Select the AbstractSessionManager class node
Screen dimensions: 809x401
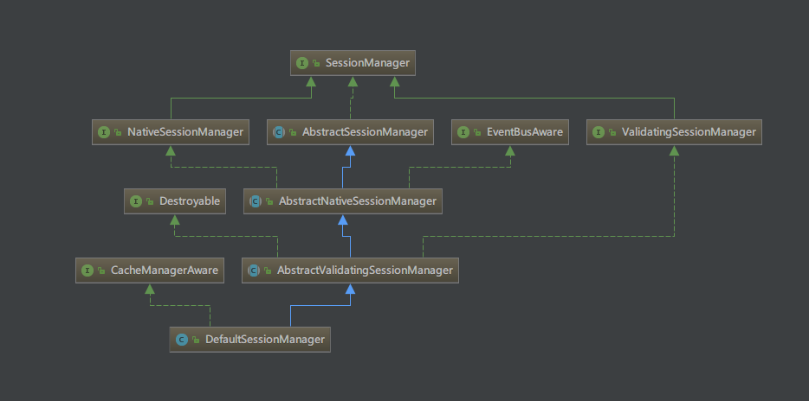[x=350, y=132]
